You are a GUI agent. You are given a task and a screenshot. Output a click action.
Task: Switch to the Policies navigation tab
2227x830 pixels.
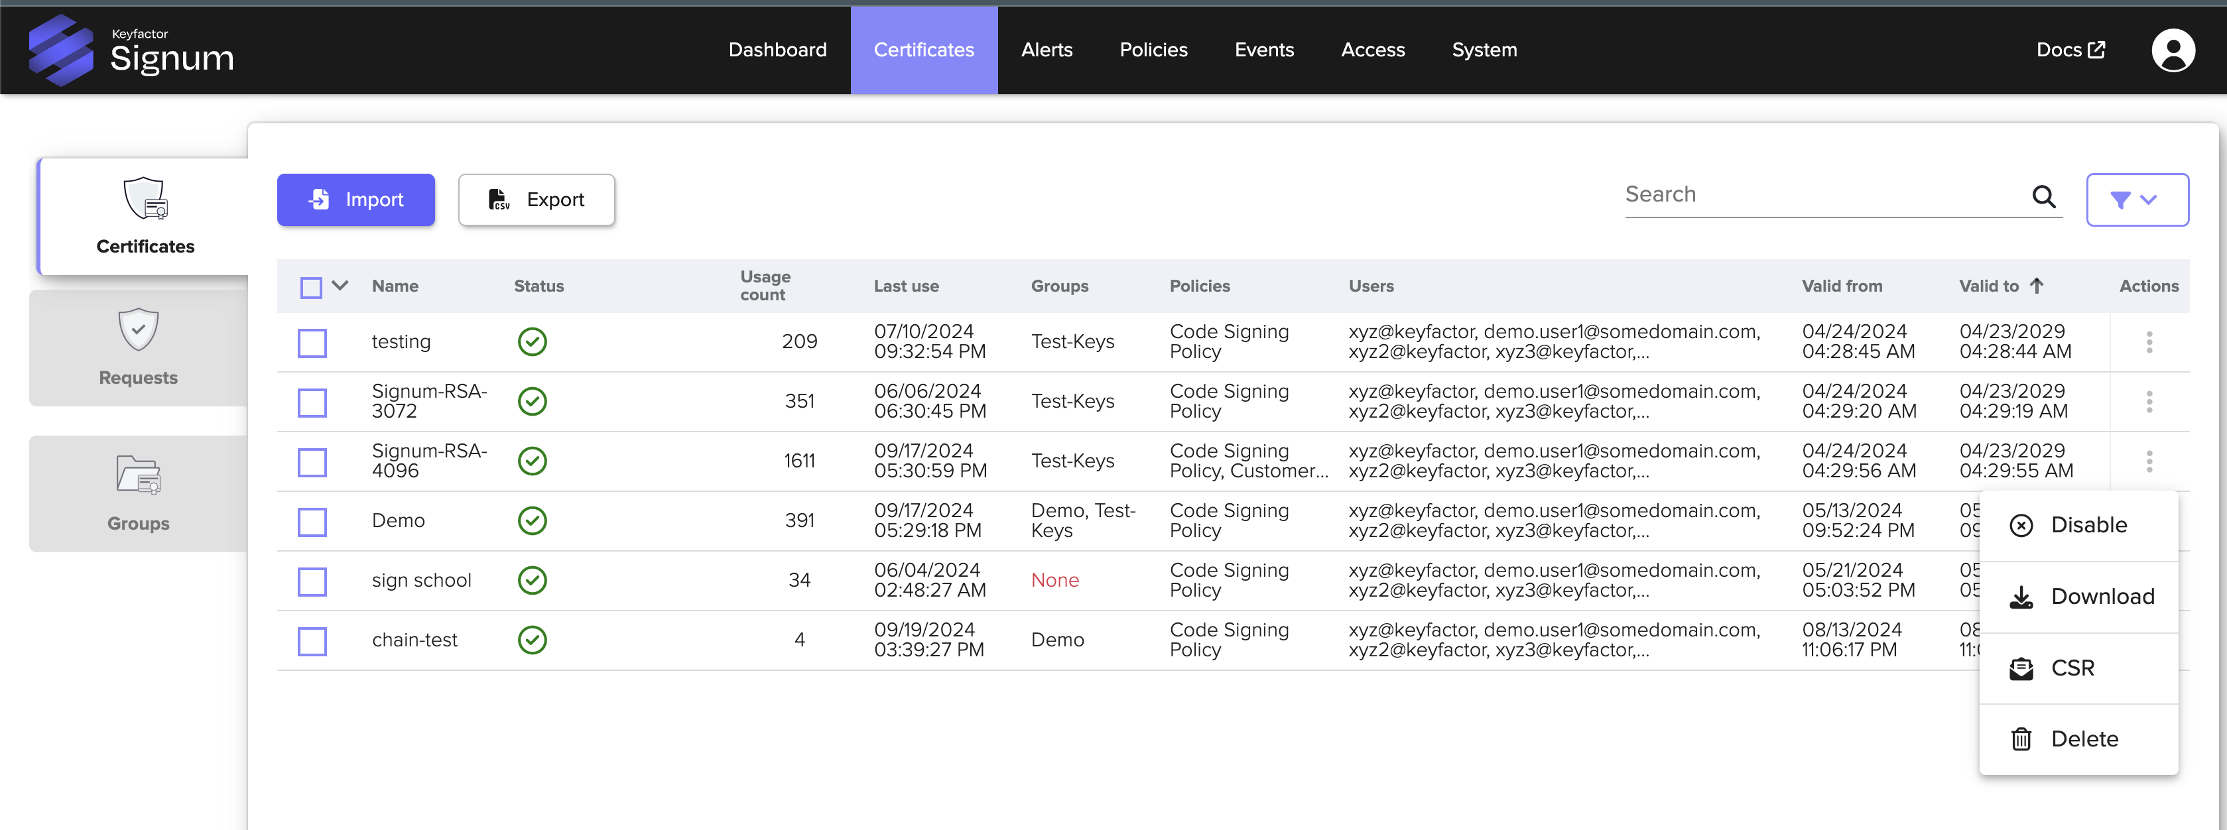click(1153, 49)
